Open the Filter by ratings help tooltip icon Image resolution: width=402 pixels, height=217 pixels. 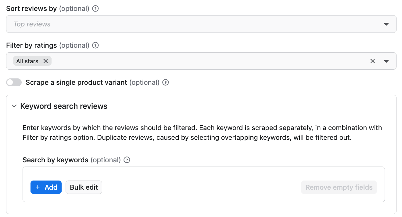95,45
